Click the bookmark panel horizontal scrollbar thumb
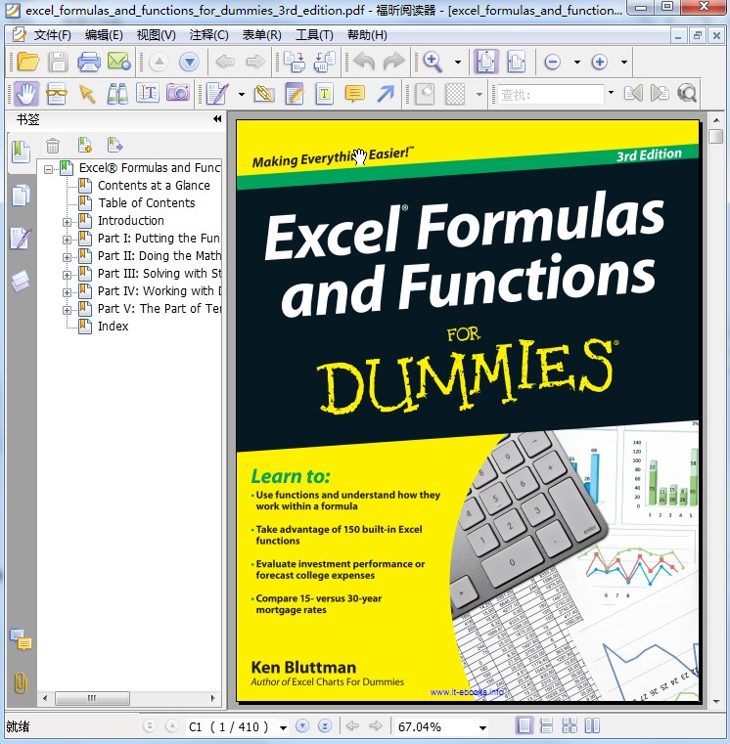Viewport: 730px width, 744px height. (92, 698)
